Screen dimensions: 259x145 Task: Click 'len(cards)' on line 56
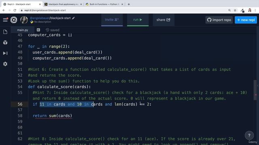(x=126, y=104)
